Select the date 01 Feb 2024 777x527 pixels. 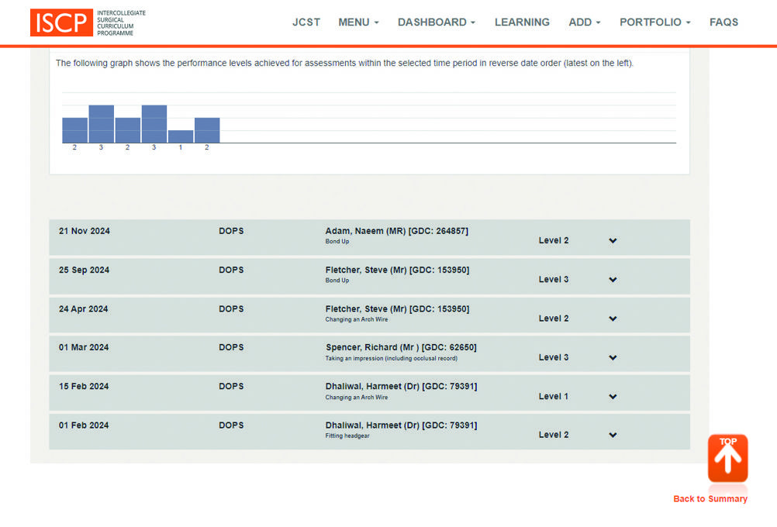tap(83, 425)
